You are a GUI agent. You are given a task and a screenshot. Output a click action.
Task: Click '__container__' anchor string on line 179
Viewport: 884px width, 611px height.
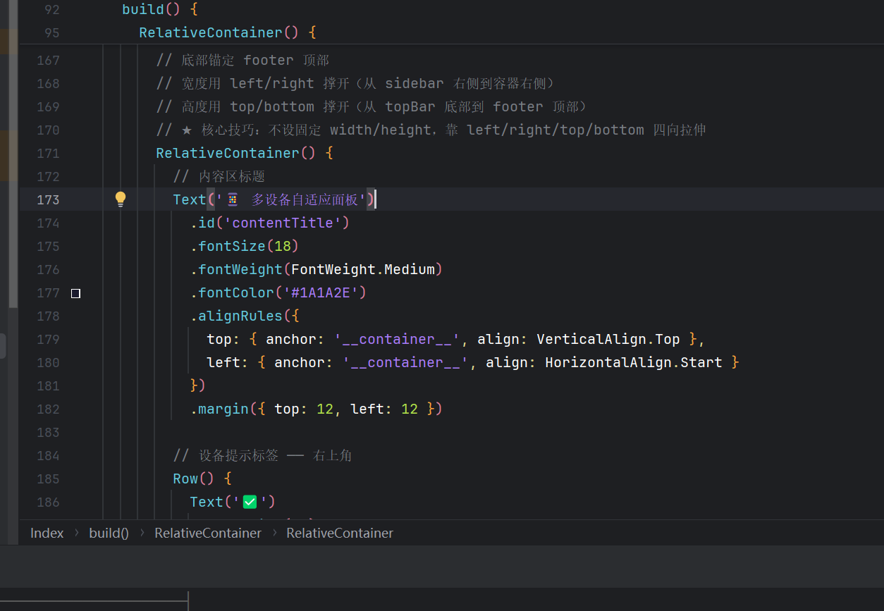[398, 340]
